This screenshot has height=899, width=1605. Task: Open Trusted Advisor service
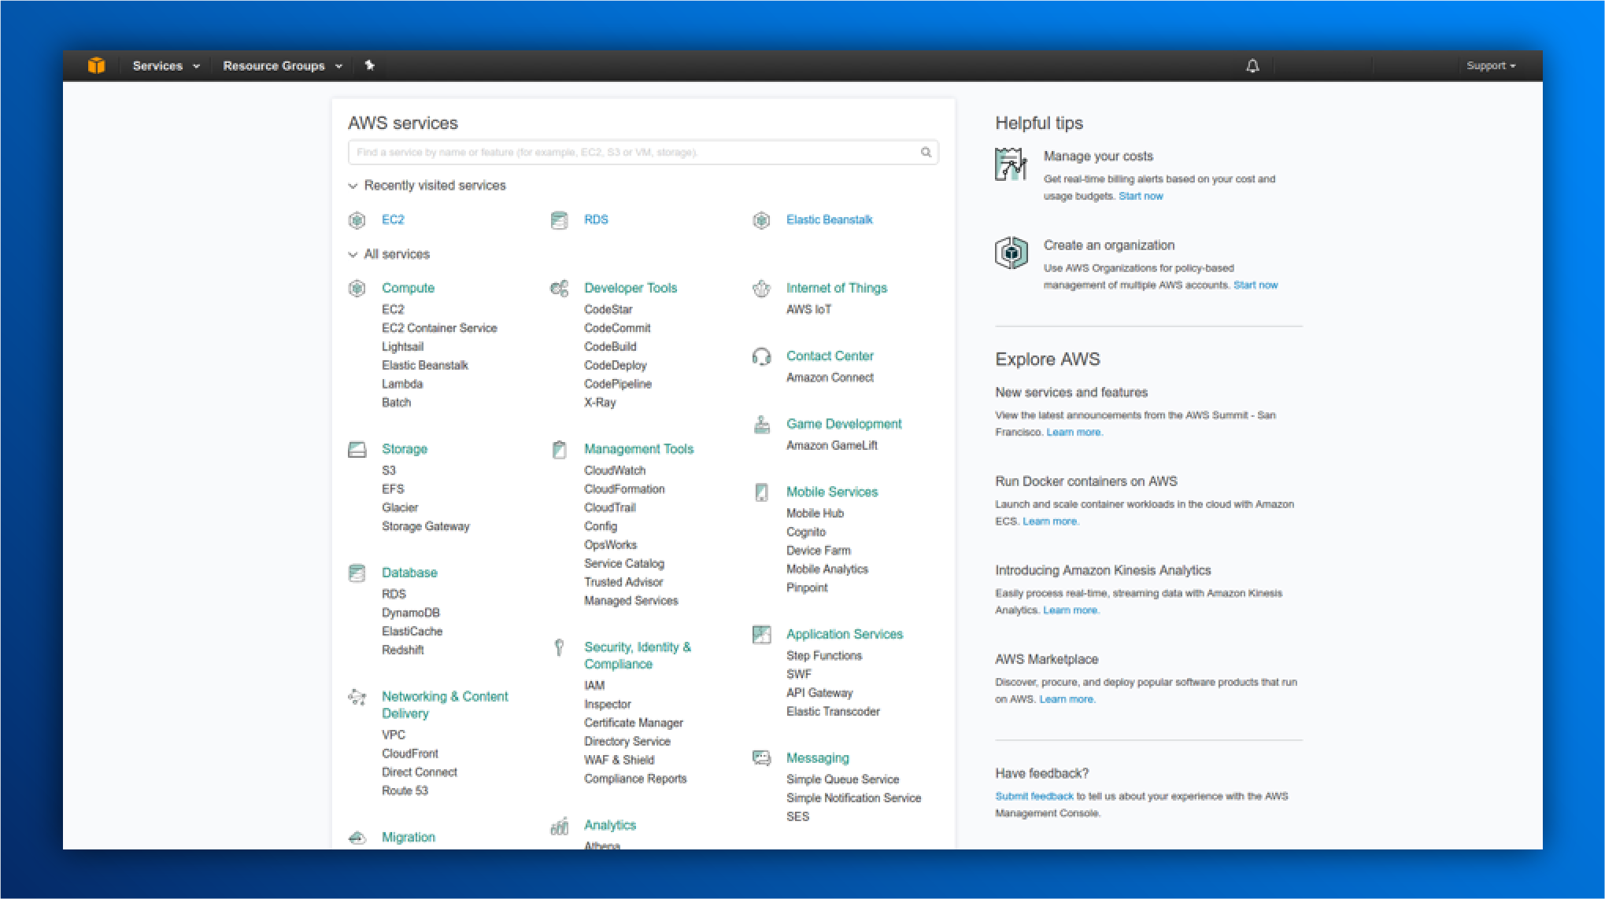point(623,583)
